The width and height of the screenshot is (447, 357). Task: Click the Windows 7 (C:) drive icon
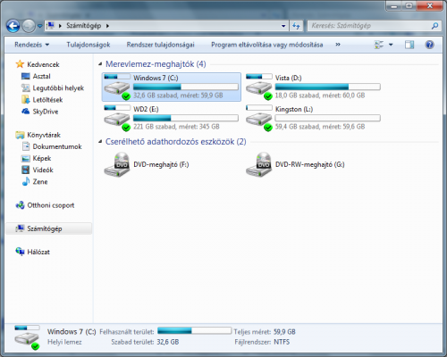pos(117,87)
